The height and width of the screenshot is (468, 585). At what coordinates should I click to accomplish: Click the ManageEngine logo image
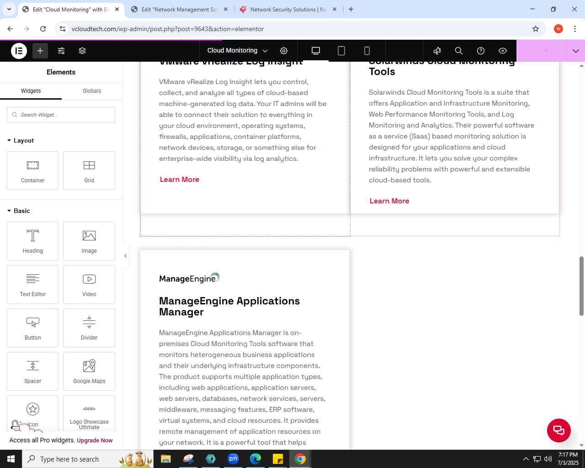tap(189, 278)
